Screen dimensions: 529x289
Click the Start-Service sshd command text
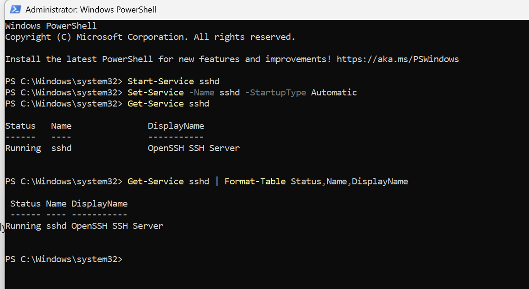173,82
